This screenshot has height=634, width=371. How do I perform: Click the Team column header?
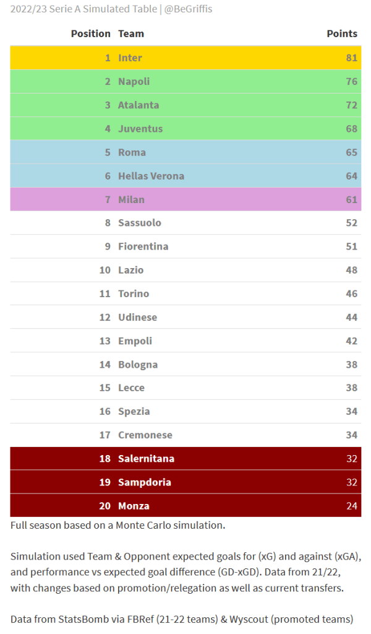(x=131, y=33)
